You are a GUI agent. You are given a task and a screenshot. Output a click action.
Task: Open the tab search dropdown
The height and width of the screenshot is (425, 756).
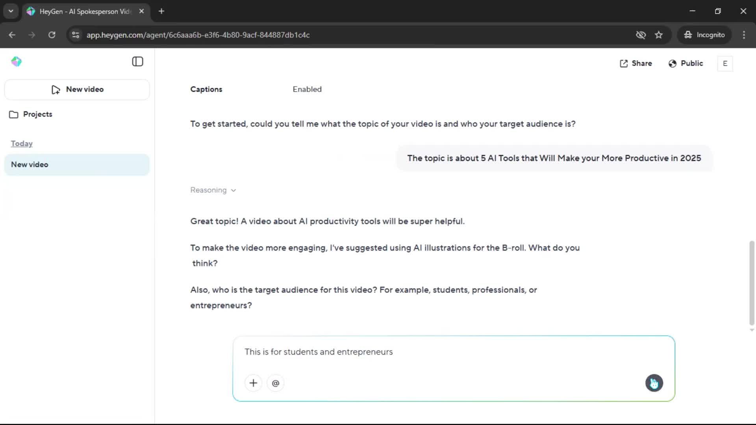pyautogui.click(x=11, y=11)
